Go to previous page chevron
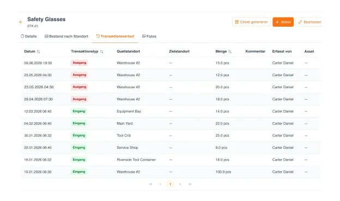The height and width of the screenshot is (201, 340). pyautogui.click(x=160, y=184)
